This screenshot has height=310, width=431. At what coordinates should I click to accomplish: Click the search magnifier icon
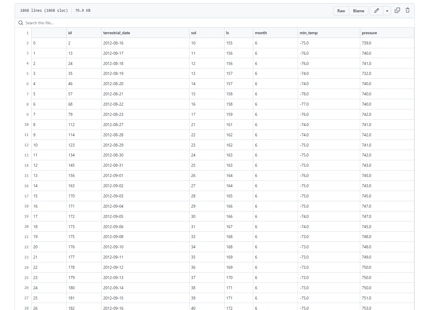tap(20, 23)
